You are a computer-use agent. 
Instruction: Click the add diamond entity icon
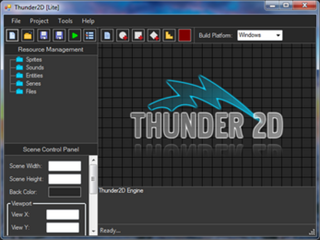154,35
